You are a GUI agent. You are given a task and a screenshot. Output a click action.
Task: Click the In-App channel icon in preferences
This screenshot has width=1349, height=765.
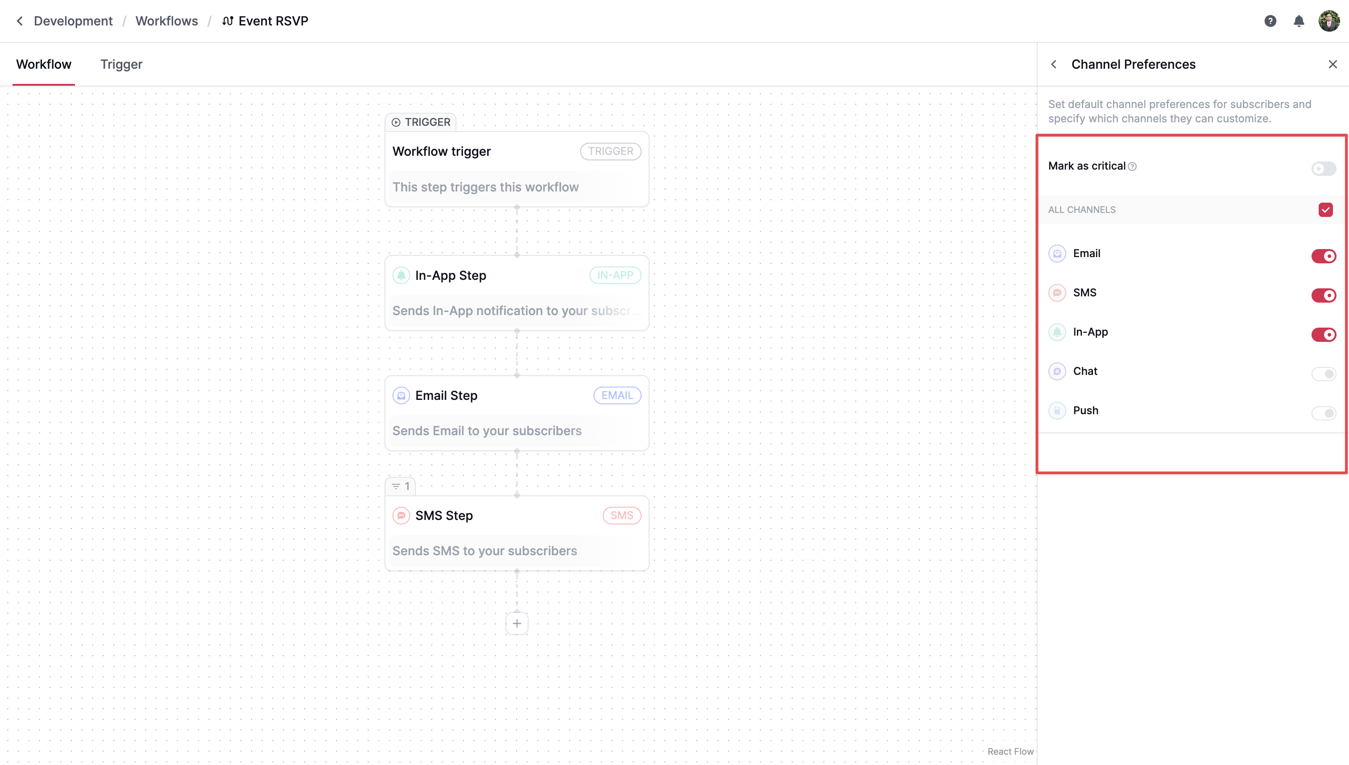1057,332
